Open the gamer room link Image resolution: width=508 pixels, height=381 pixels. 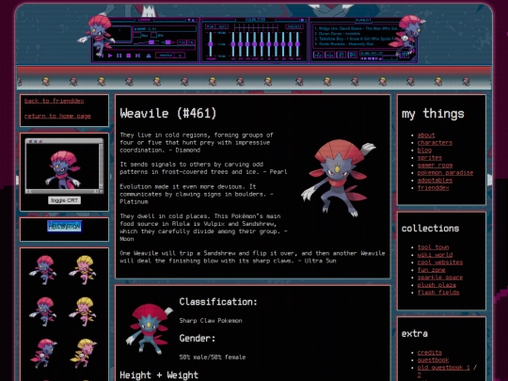(435, 166)
